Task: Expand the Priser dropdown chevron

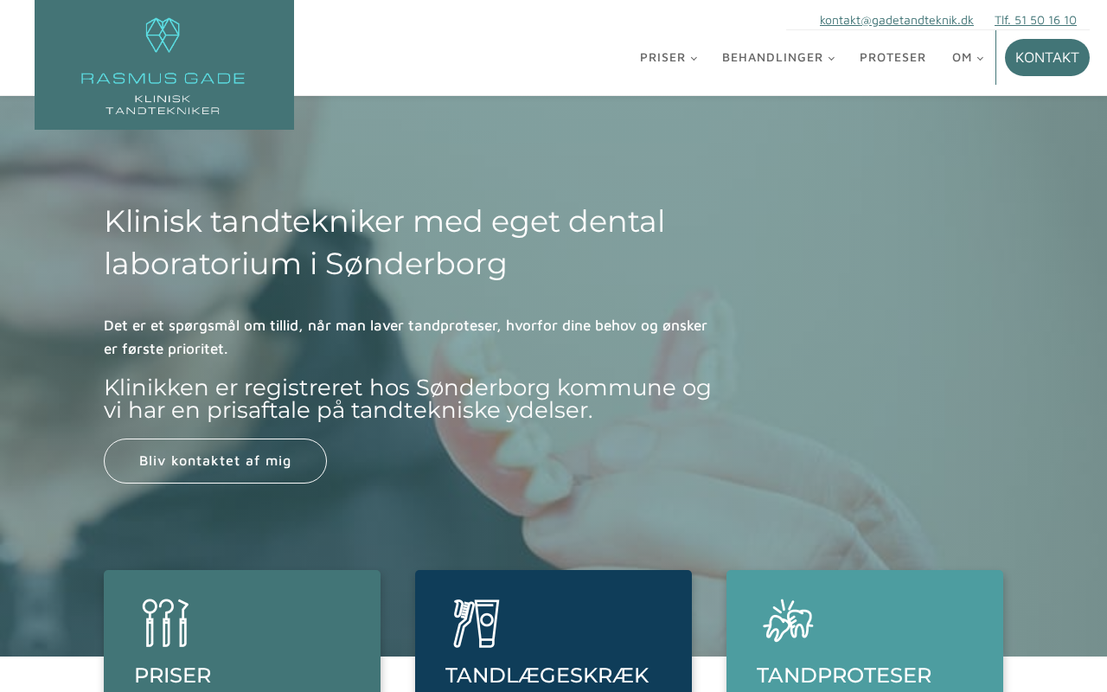Action: (x=694, y=59)
